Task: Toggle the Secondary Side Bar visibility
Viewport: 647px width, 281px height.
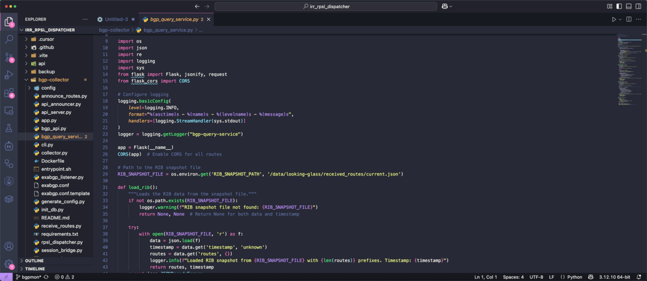Action: click(638, 6)
